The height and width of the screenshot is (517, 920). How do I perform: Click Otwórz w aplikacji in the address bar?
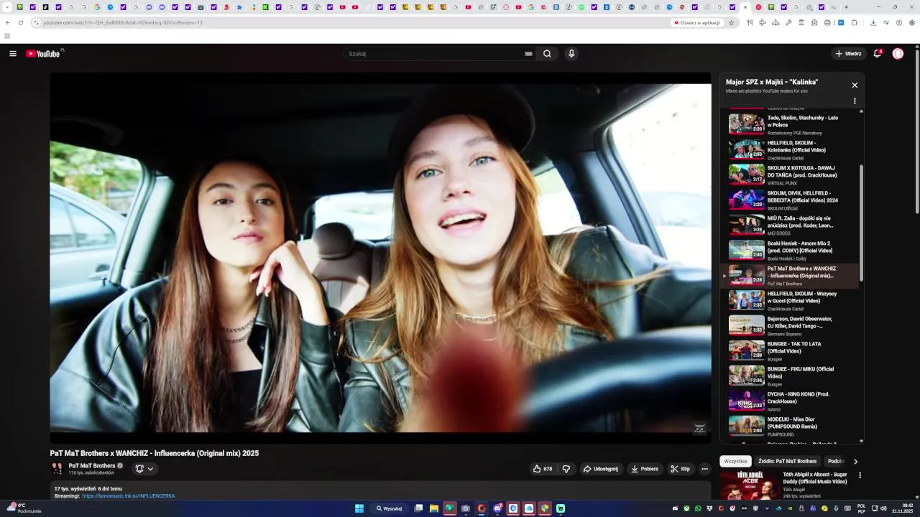[x=697, y=22]
